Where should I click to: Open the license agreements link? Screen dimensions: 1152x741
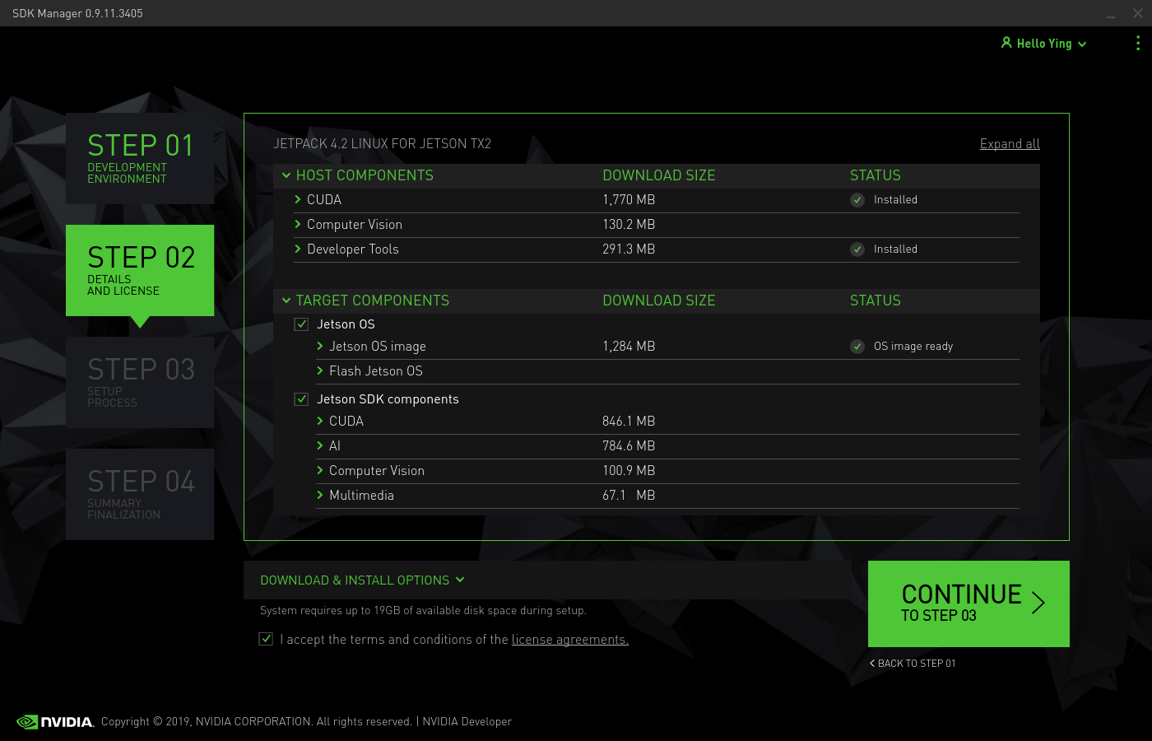point(570,640)
